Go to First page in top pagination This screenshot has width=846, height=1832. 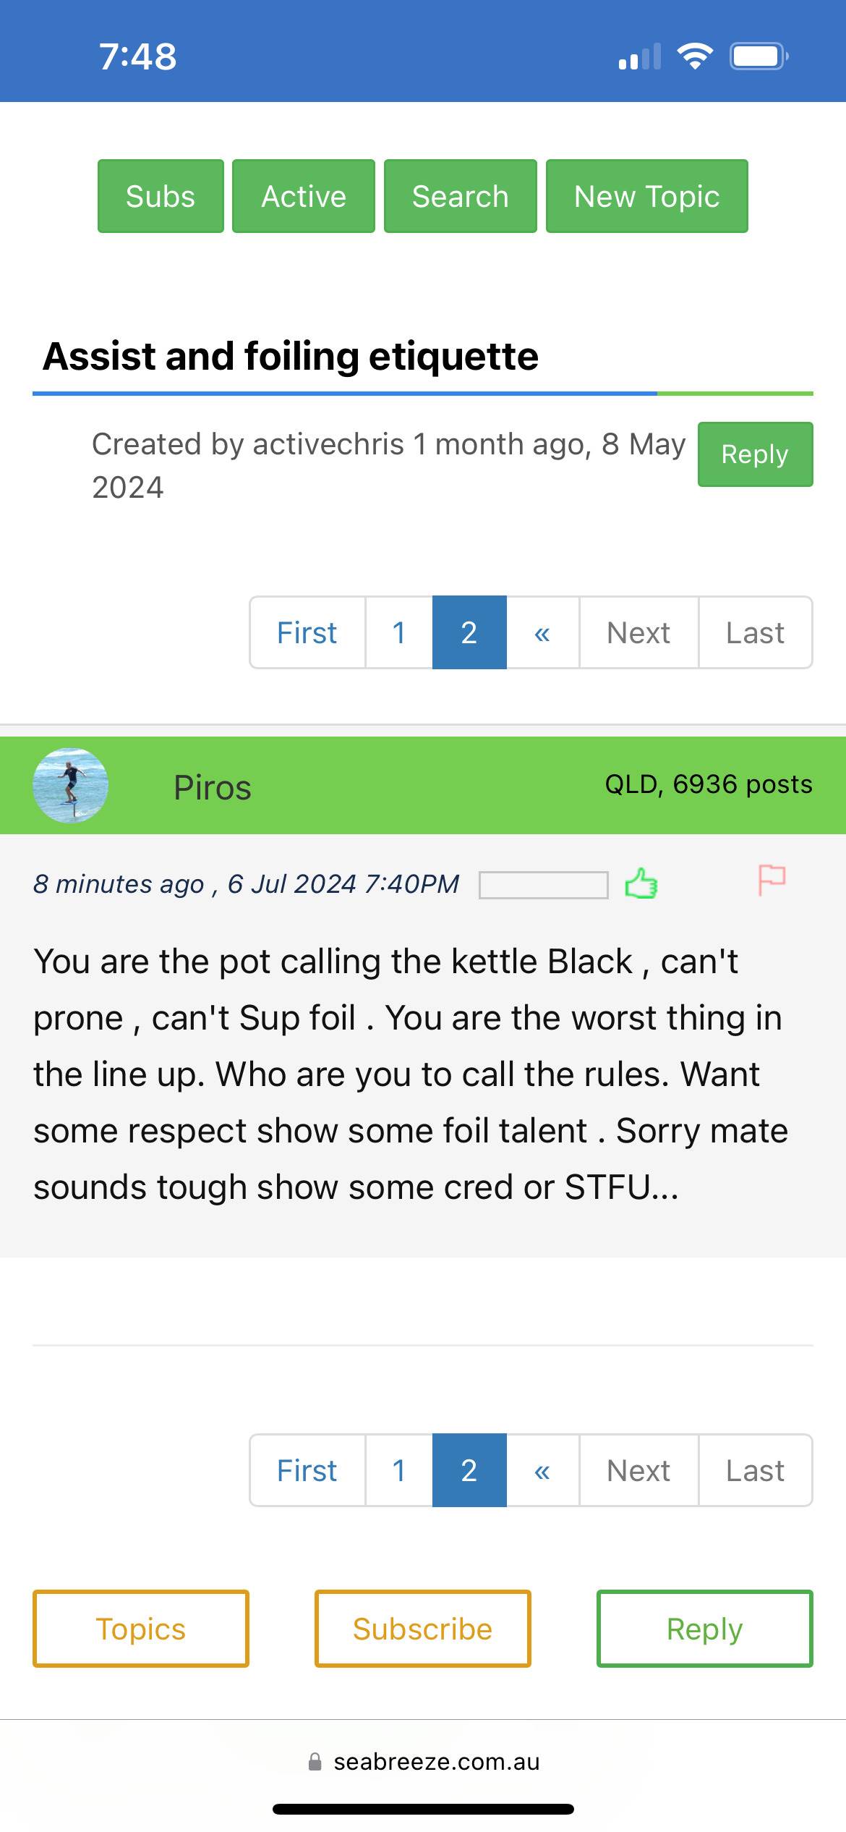click(x=307, y=633)
